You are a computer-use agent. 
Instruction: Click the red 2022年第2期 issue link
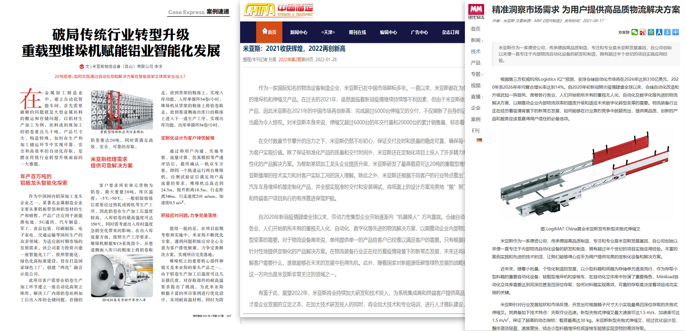coord(290,59)
